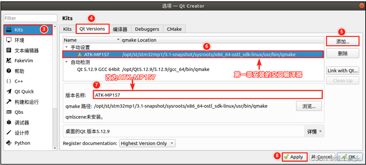Click the Link with Qt... button
The image size is (366, 165).
coord(342,71)
